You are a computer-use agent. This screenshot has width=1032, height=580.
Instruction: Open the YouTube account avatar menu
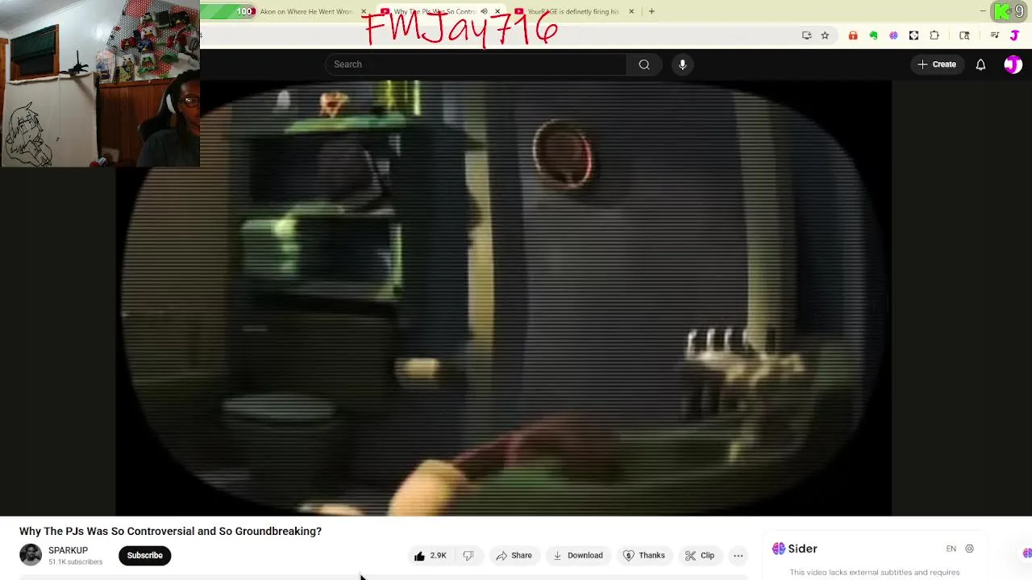pyautogui.click(x=1013, y=64)
